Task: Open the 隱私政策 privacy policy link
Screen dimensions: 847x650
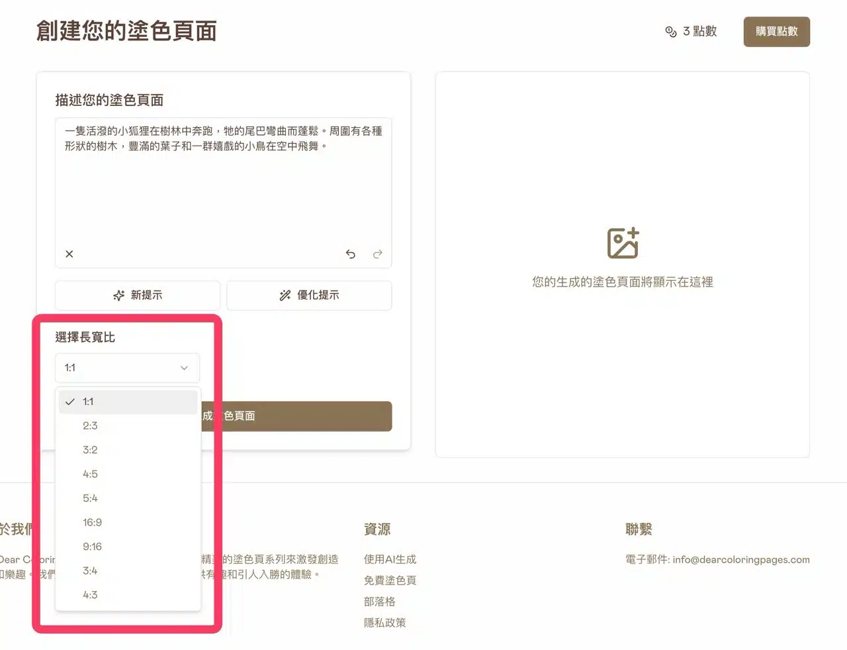Action: coord(384,623)
